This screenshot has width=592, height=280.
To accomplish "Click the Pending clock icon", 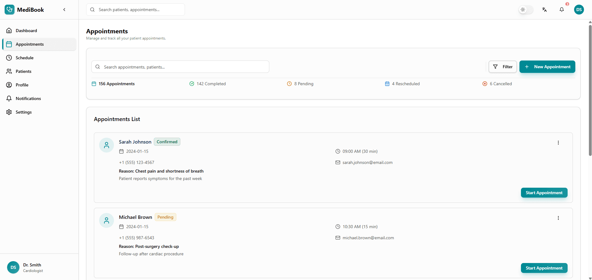I will click(289, 84).
